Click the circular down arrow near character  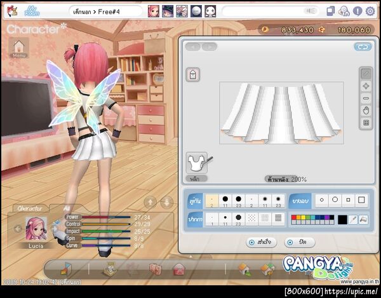(167, 202)
